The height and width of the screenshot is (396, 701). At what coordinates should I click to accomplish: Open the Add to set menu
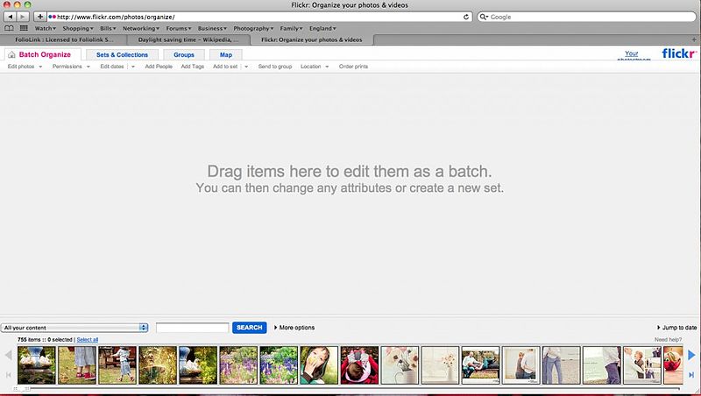point(230,67)
